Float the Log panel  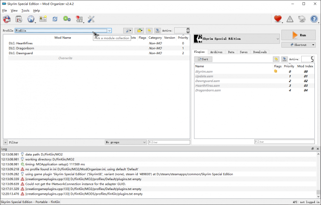tap(313, 149)
